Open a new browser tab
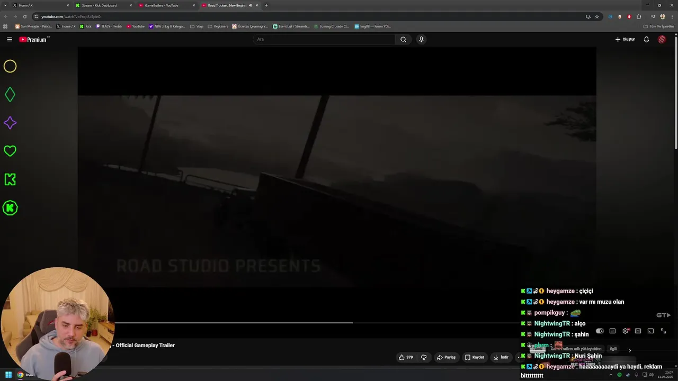 tap(266, 5)
